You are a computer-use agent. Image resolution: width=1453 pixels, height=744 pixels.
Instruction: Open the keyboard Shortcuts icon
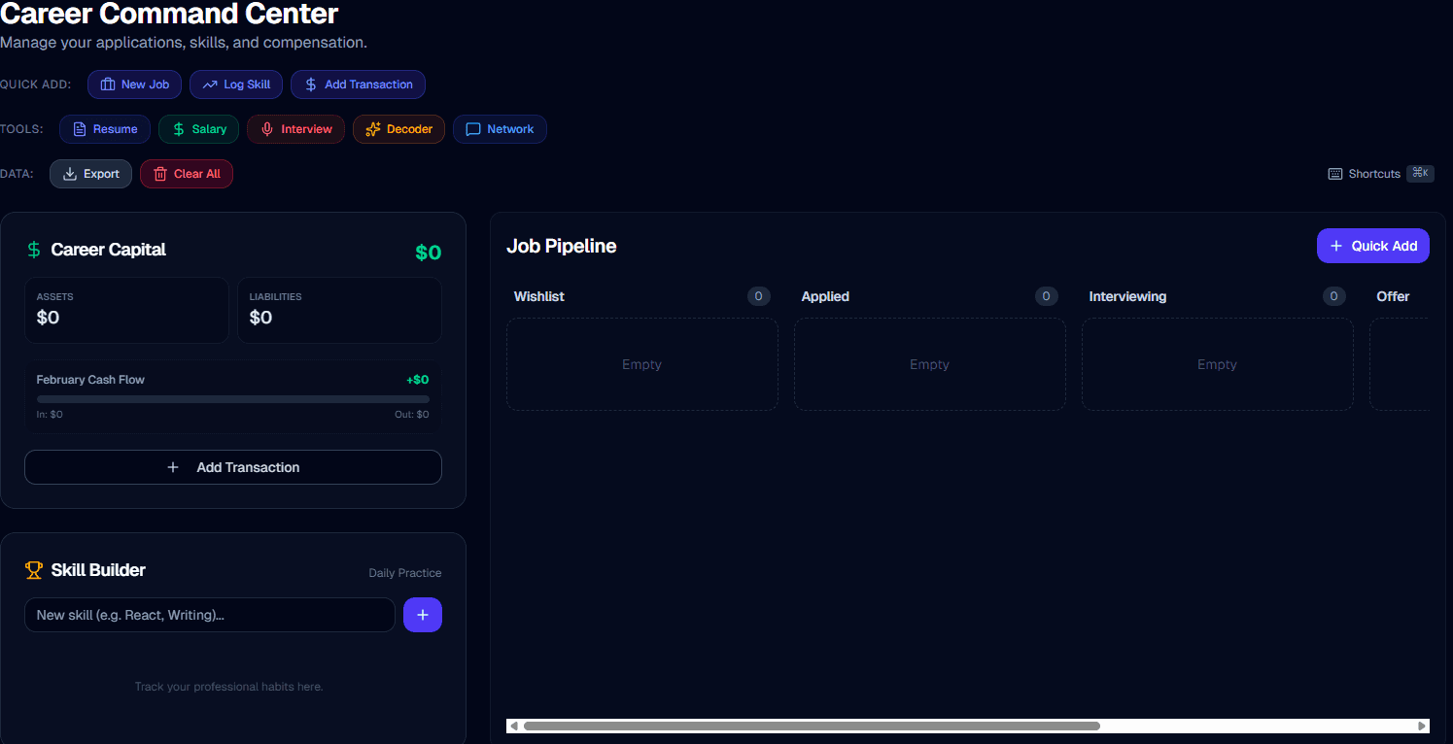coord(1335,173)
